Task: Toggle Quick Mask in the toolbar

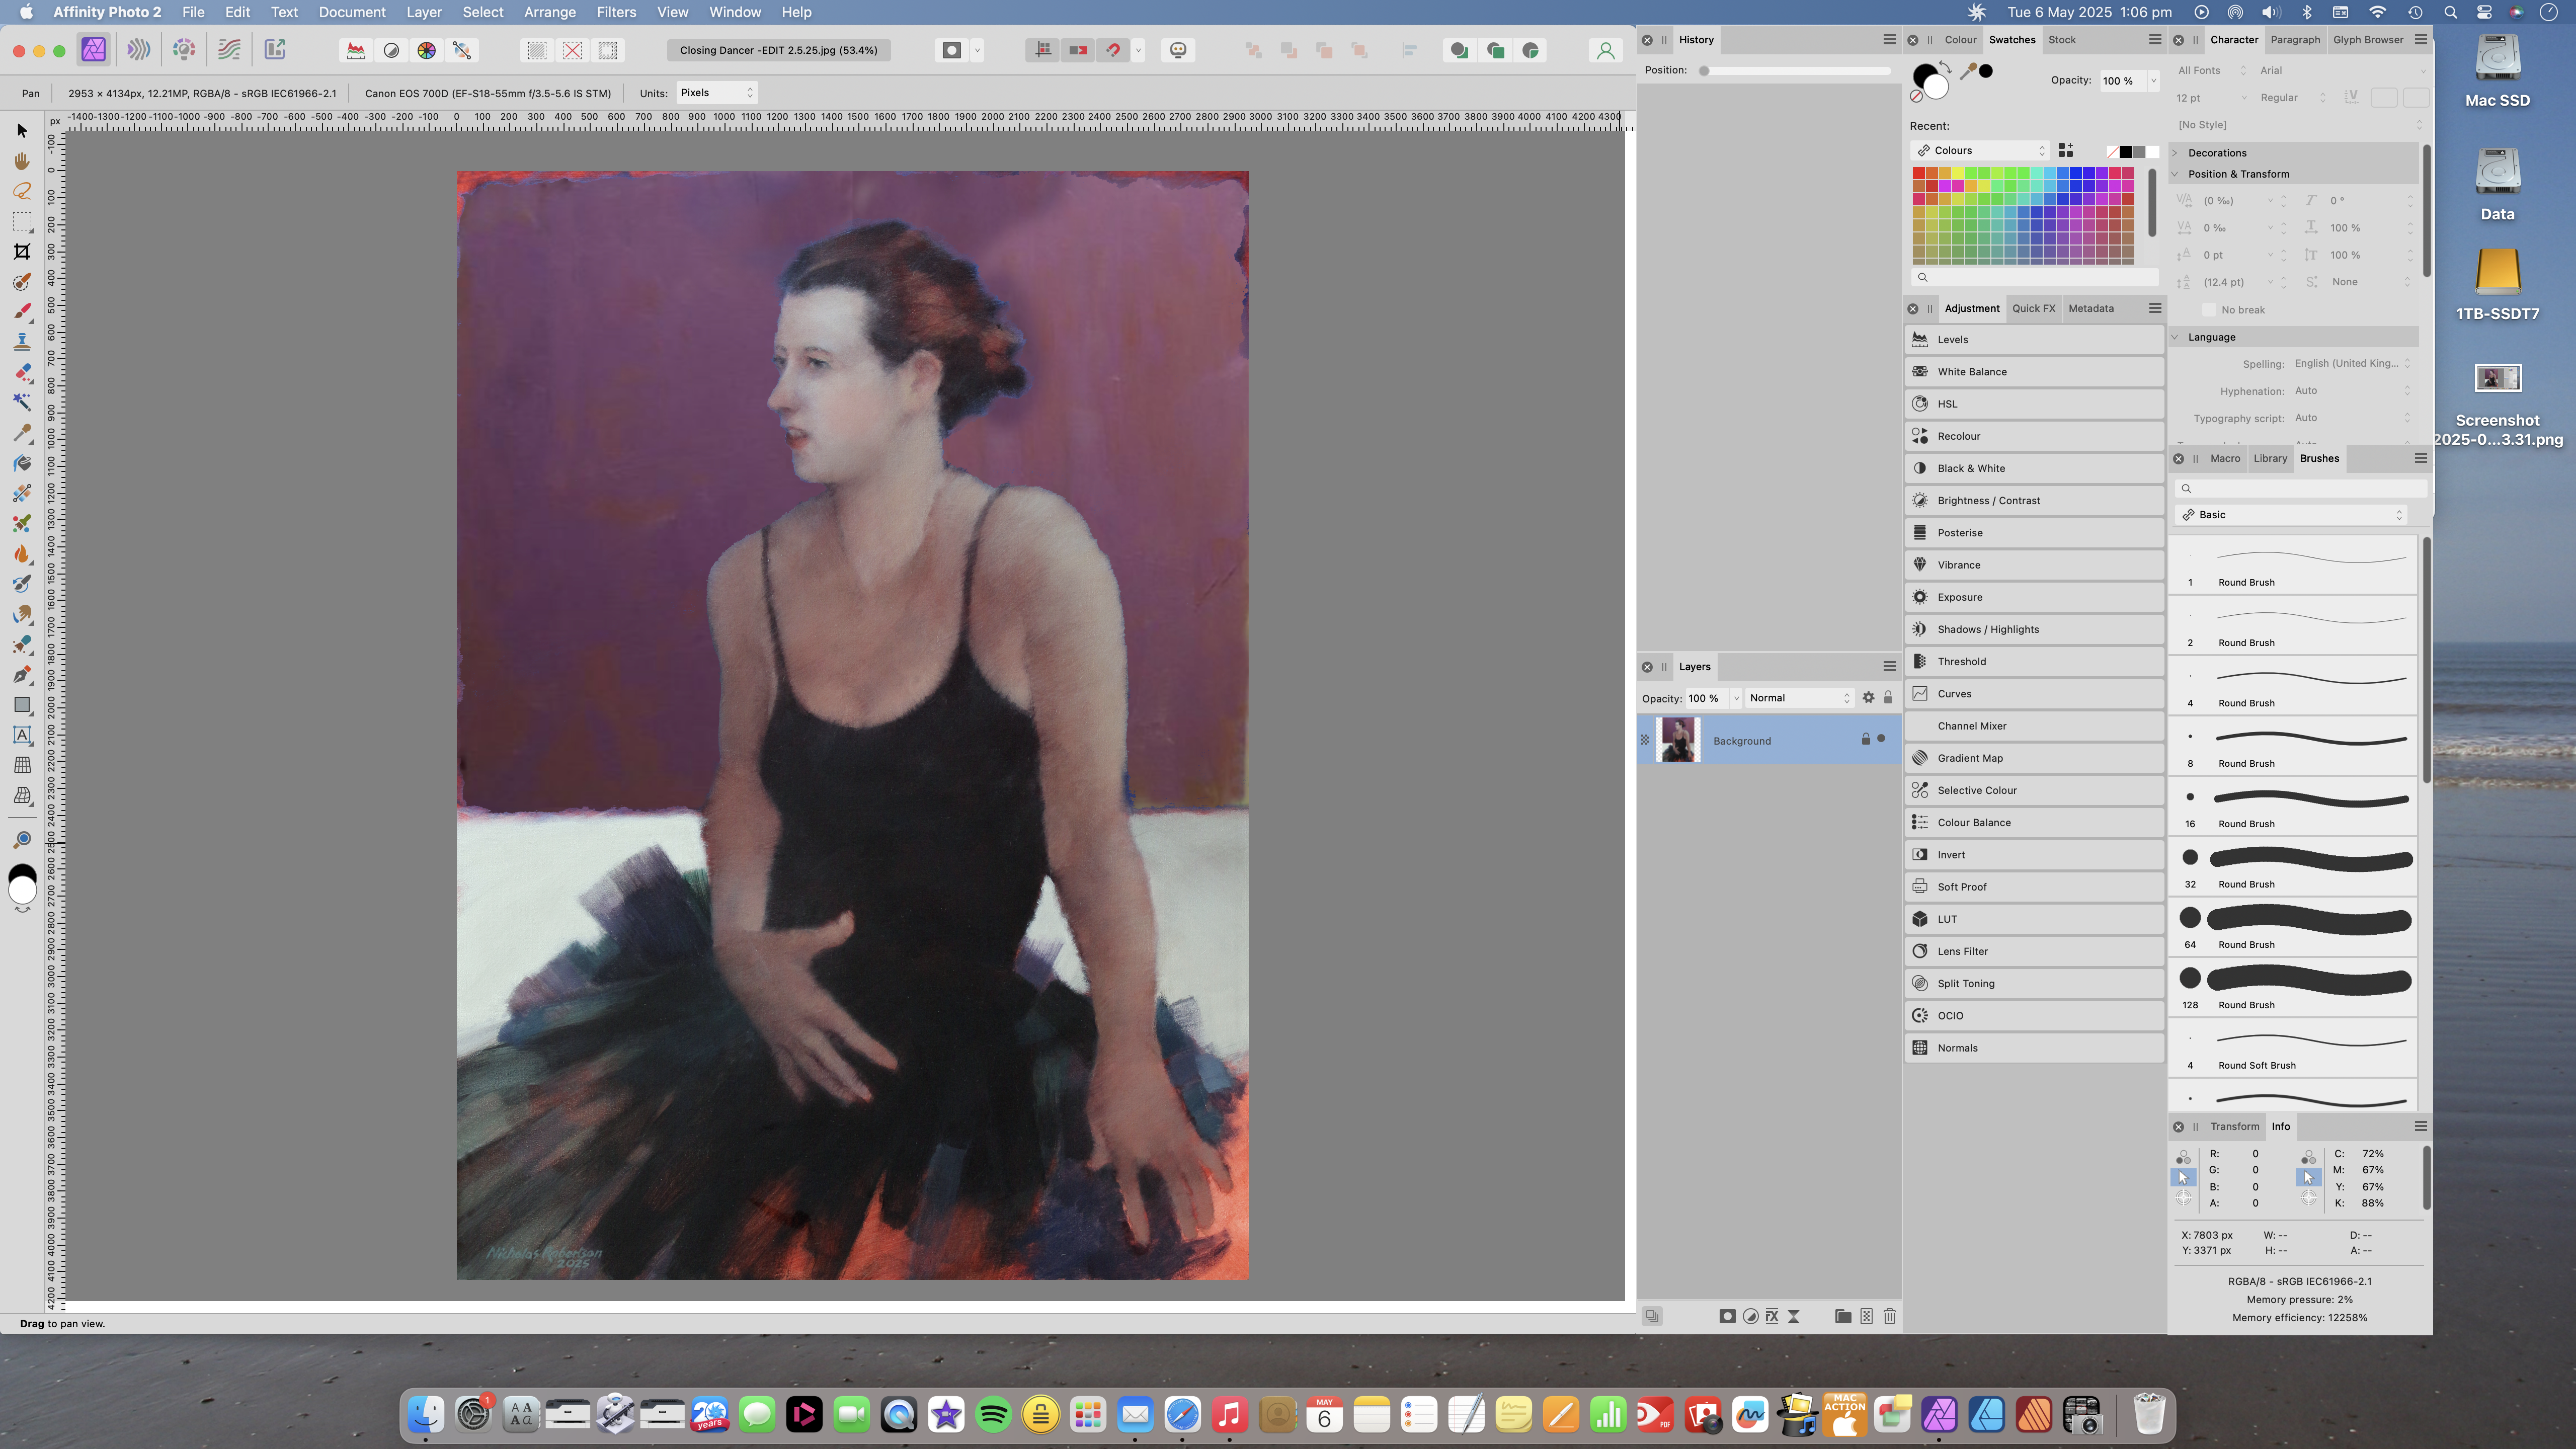Action: 952,50
